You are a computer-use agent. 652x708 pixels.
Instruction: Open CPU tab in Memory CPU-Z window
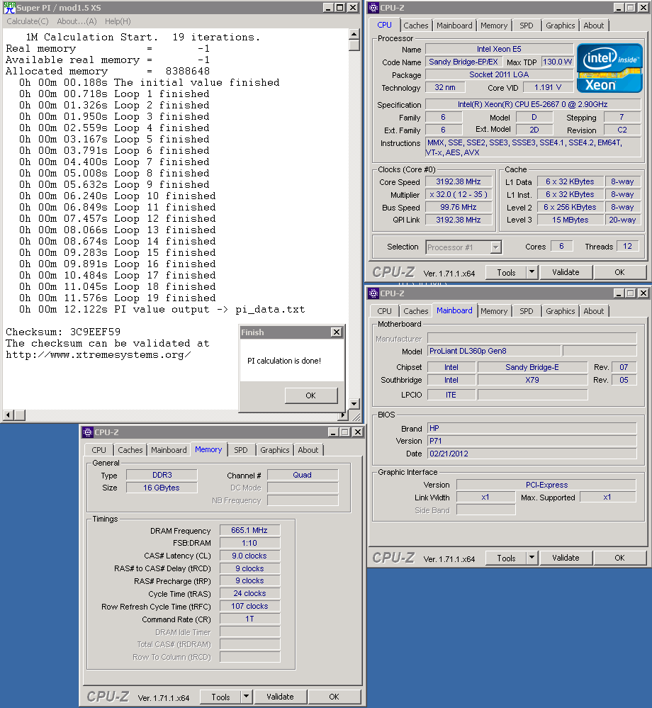pyautogui.click(x=99, y=450)
